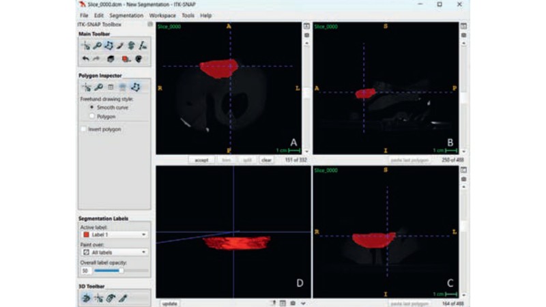Expand view C with its layout icon
The width and height of the screenshot is (546, 307).
click(x=463, y=170)
